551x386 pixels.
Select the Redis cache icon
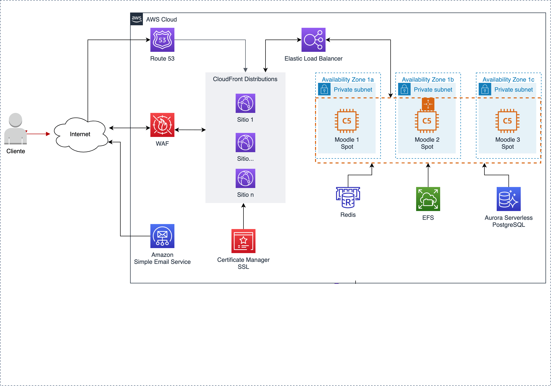[x=348, y=198]
